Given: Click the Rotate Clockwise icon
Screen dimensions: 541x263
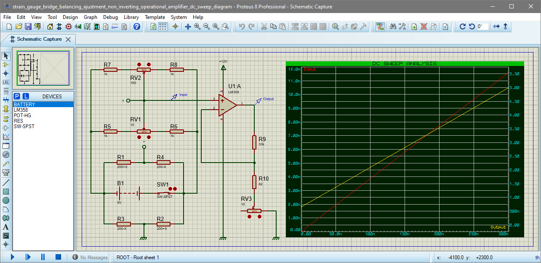Looking at the screenshot, I should (x=462, y=26).
